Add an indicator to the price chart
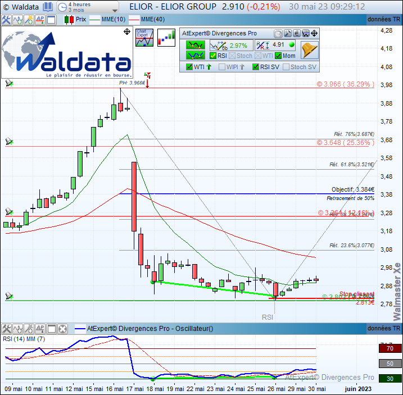Viewport: 403px width, 395px height. [x=18, y=20]
